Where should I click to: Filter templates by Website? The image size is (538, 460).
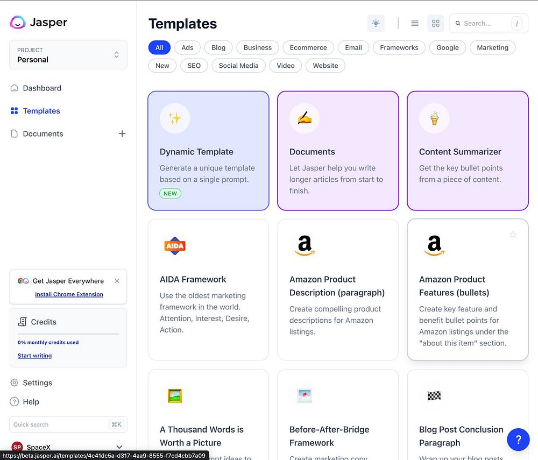click(x=325, y=66)
